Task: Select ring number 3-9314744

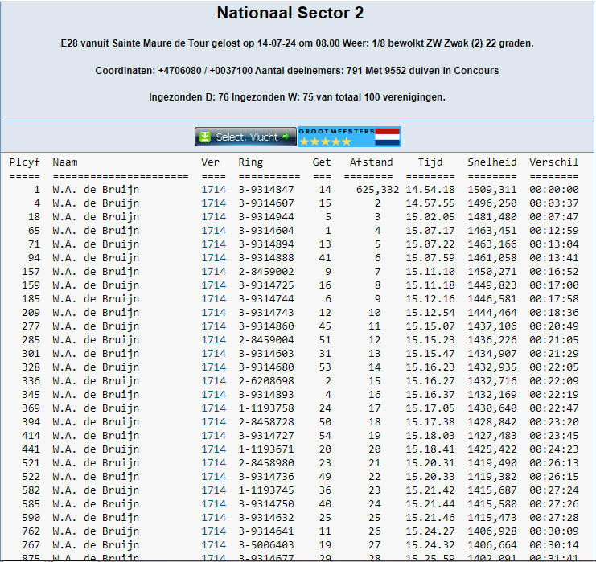Action: coord(266,298)
